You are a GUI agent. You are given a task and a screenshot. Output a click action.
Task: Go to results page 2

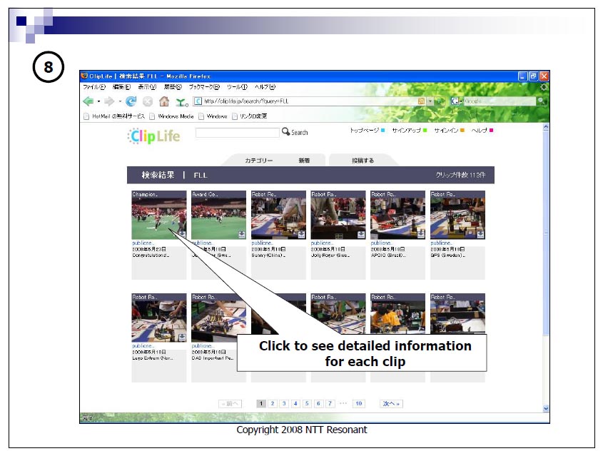click(x=273, y=403)
